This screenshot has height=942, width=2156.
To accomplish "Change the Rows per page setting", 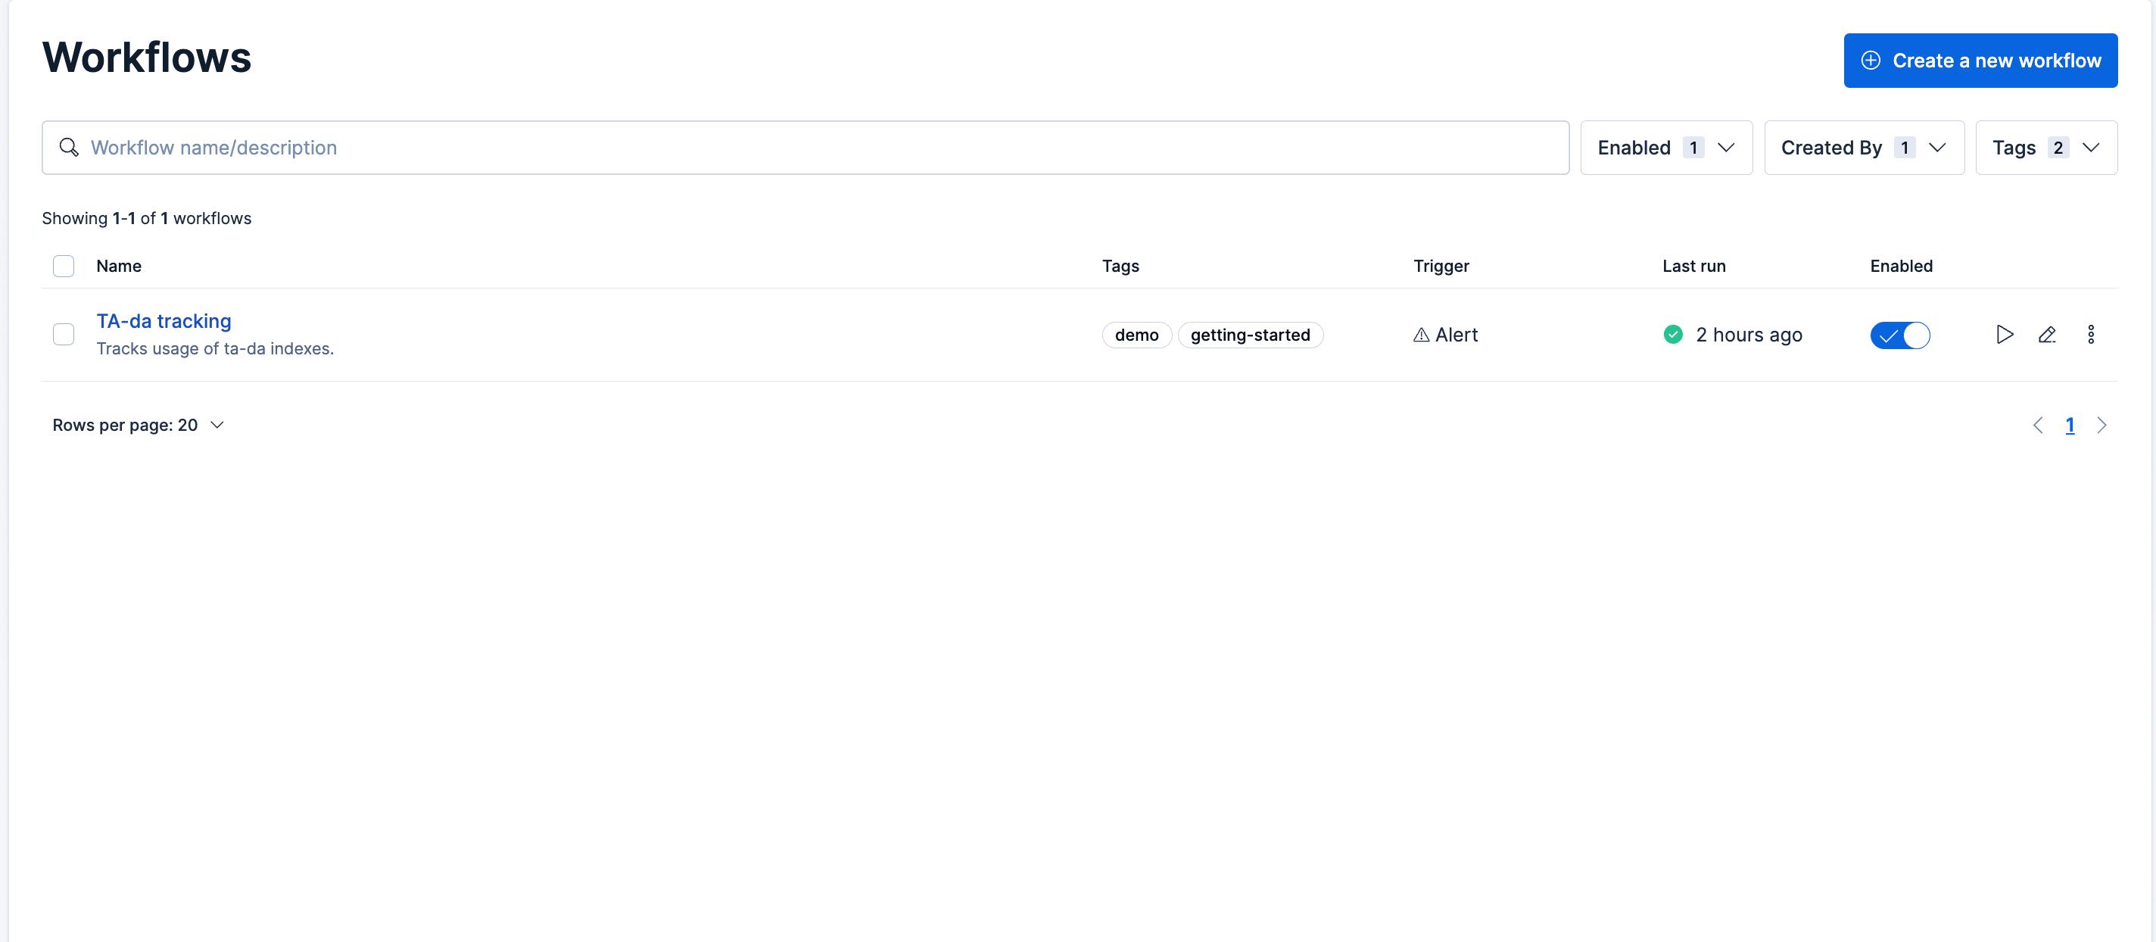I will click(x=138, y=426).
